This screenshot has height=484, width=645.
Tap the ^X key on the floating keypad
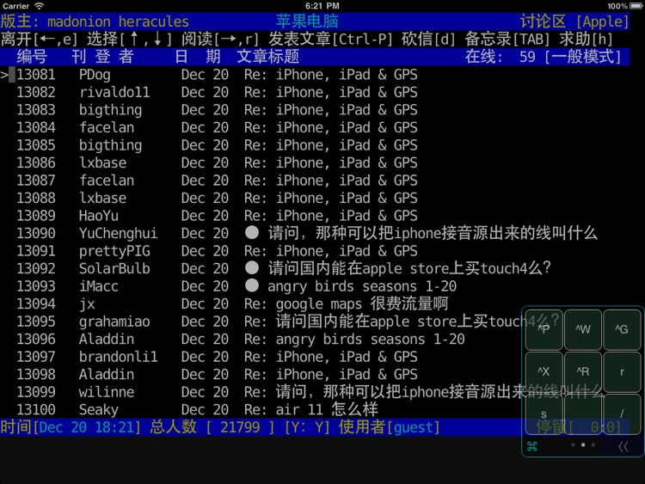pyautogui.click(x=544, y=371)
